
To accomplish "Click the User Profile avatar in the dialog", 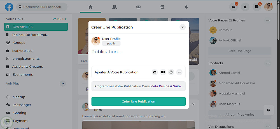I will coord(96,41).
